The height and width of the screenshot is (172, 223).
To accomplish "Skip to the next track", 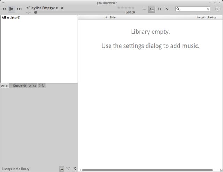I will pos(19,9).
